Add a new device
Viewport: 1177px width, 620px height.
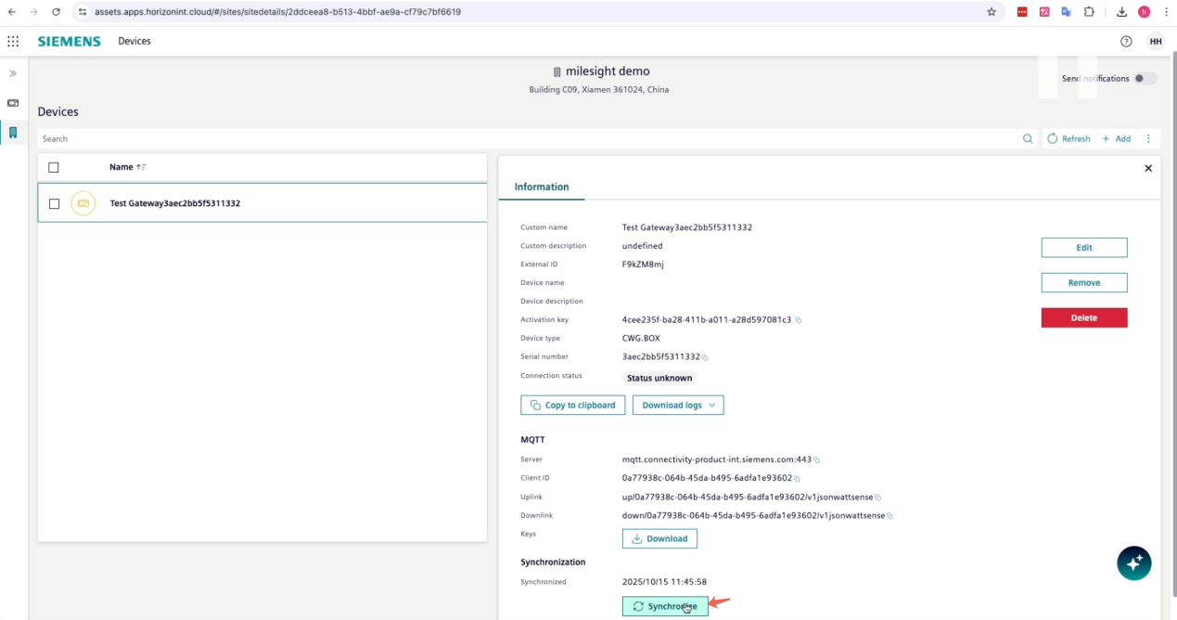click(x=1116, y=138)
